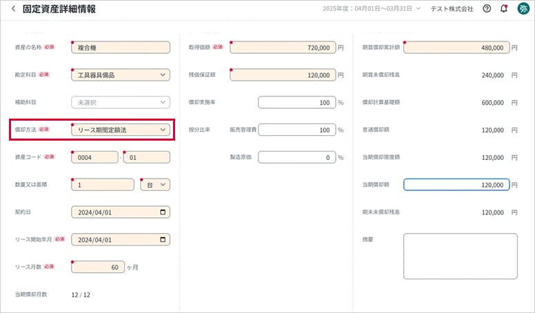Click the リース月数 field showing 60
This screenshot has height=313, width=535.
click(98, 267)
